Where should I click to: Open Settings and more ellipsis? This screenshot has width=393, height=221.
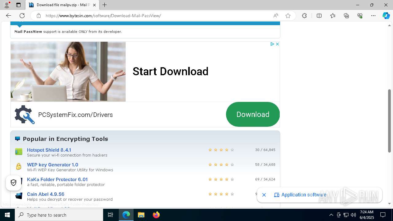(x=373, y=16)
